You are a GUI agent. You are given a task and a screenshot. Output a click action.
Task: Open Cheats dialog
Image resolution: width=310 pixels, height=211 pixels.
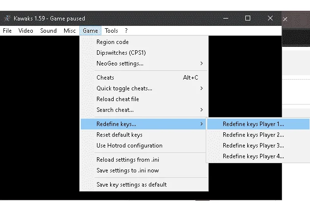(x=144, y=78)
